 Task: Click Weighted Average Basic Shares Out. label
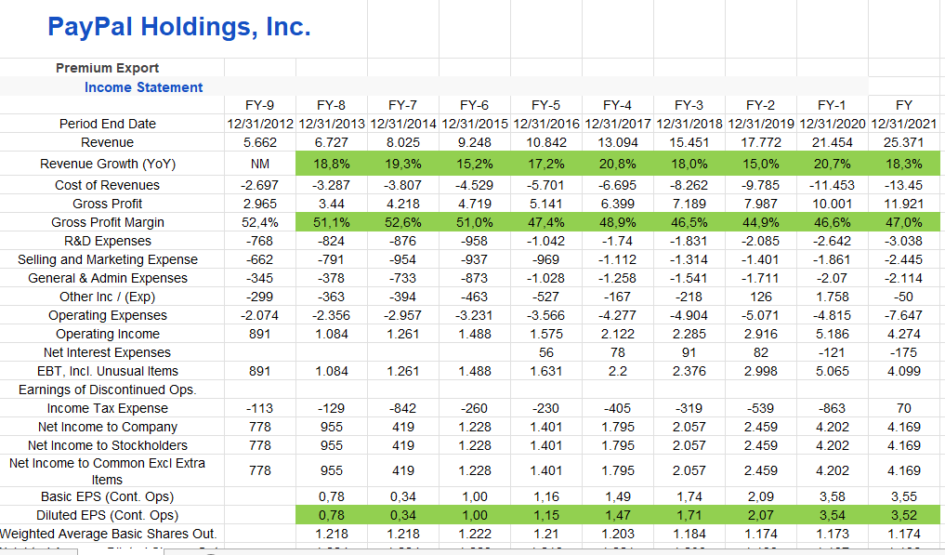(108, 534)
